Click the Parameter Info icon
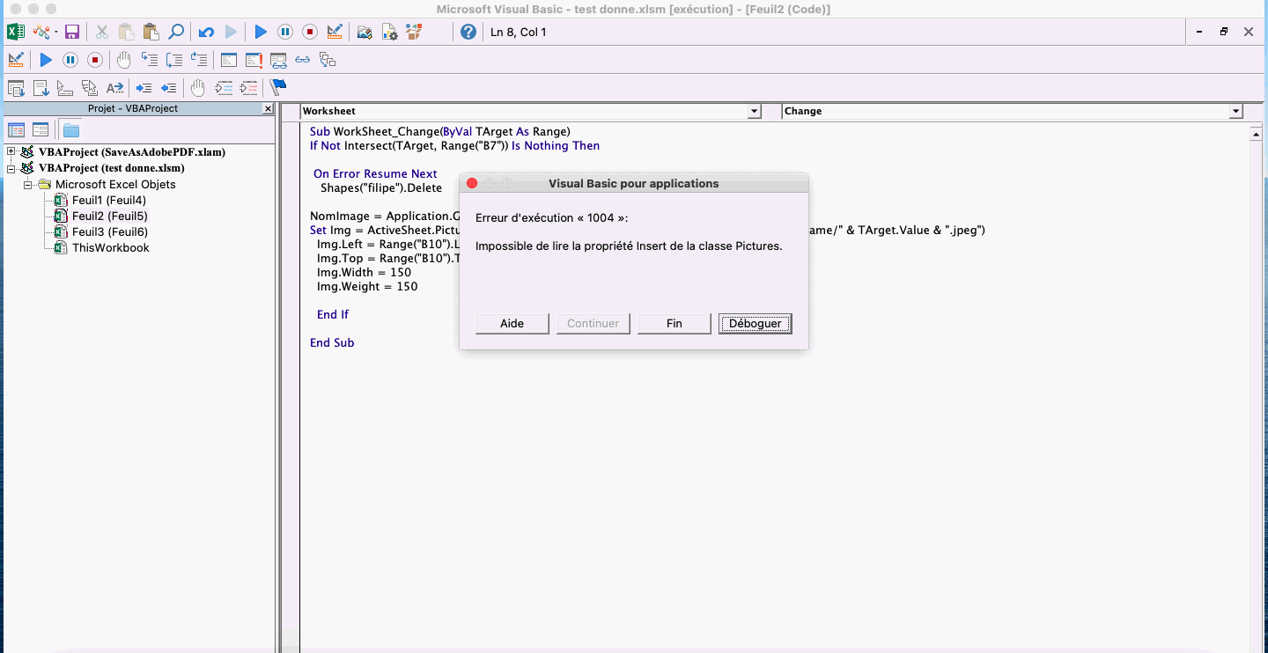This screenshot has width=1268, height=653. coord(90,88)
